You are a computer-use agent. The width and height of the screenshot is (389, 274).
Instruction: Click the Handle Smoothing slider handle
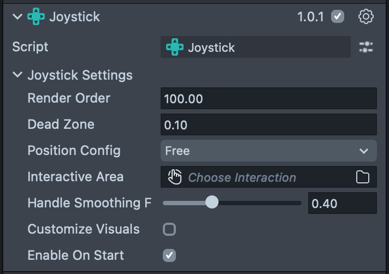point(212,203)
